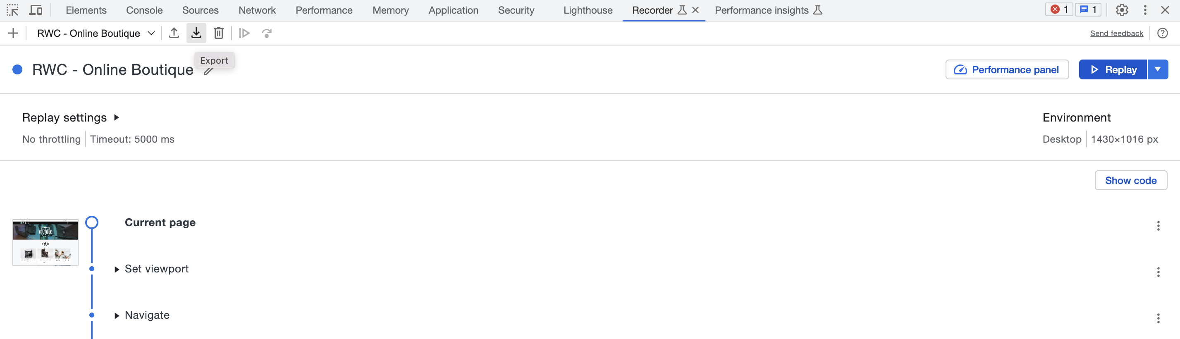Viewport: 1180px width, 339px height.
Task: Click the inspect element picker icon
Action: (12, 10)
